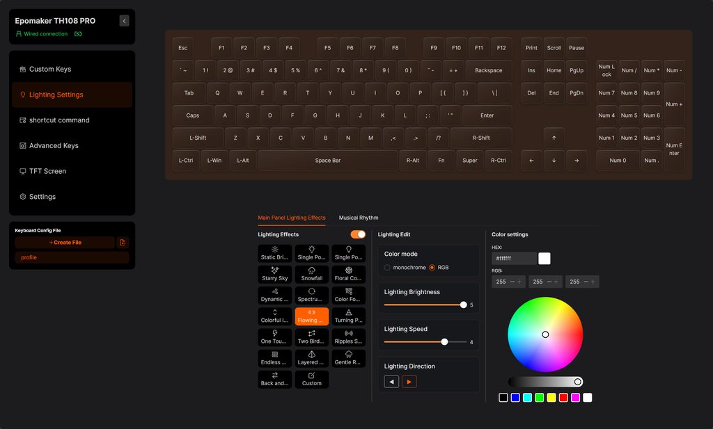Pick the Dynamic lighting effect

pyautogui.click(x=274, y=295)
